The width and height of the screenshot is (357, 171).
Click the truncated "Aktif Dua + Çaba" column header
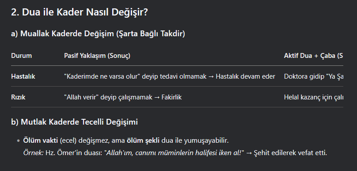point(314,56)
